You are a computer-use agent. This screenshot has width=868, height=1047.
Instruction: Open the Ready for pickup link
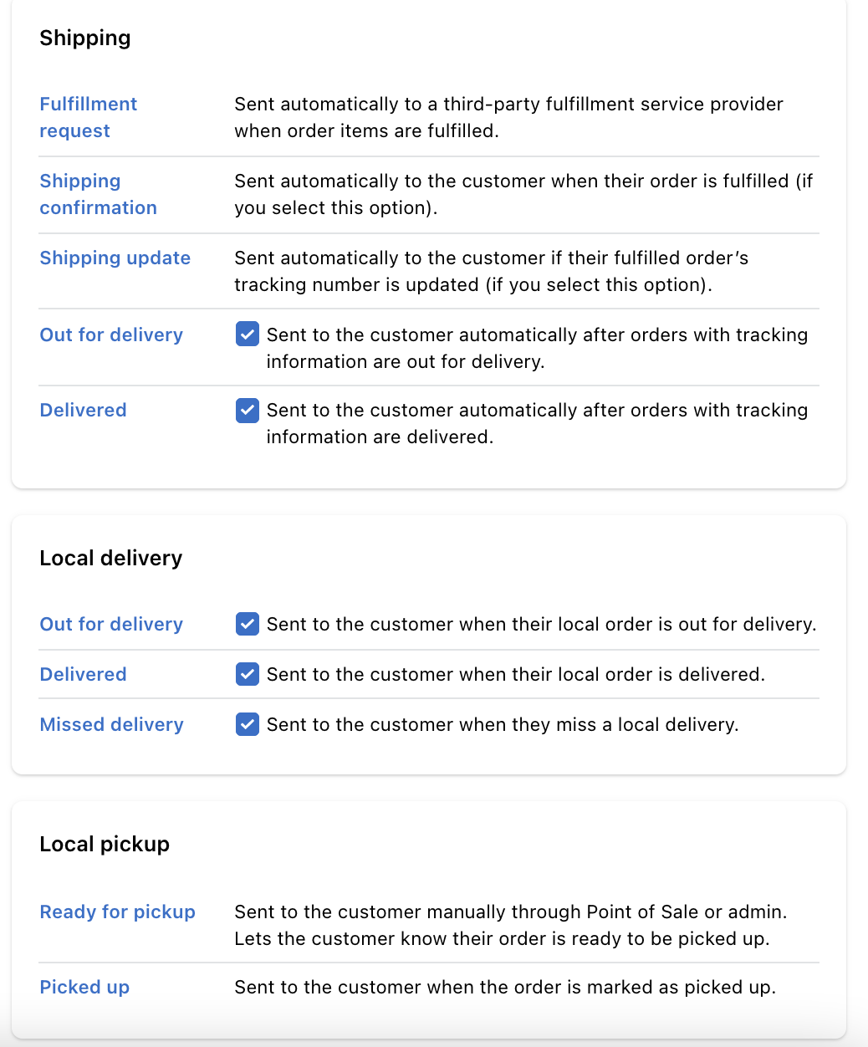pos(118,912)
